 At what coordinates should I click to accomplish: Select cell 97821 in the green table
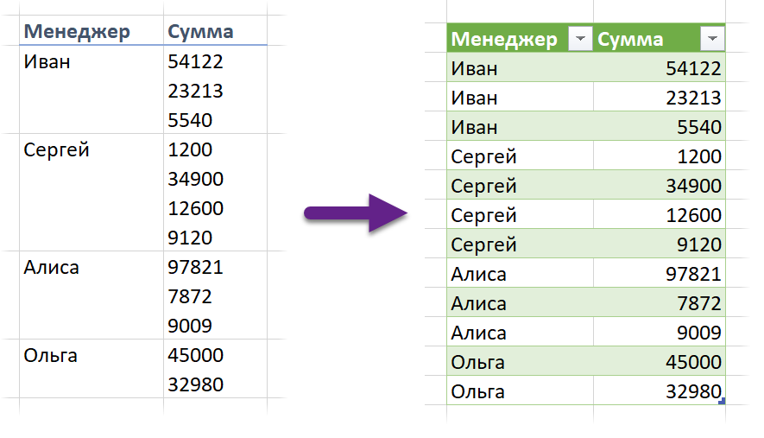[693, 274]
